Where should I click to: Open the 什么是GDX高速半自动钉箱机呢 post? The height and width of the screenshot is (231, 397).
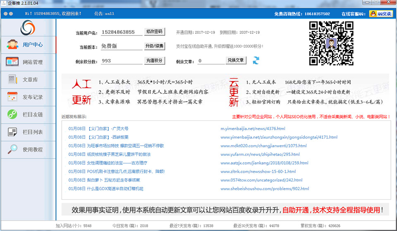click(105, 189)
